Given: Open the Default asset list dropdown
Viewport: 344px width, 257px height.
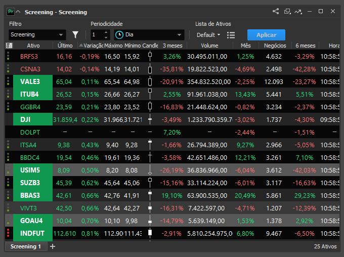Looking at the screenshot, I should [x=208, y=35].
